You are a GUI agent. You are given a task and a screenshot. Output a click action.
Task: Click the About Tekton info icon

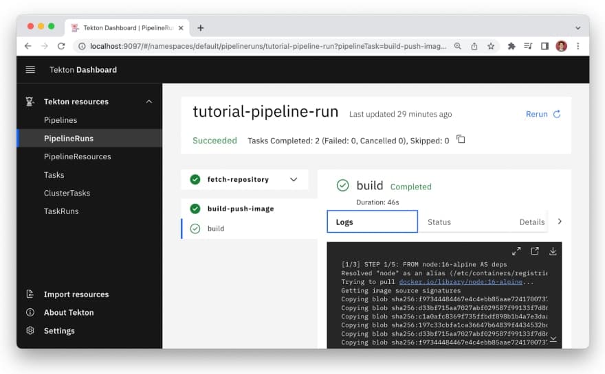coord(30,312)
